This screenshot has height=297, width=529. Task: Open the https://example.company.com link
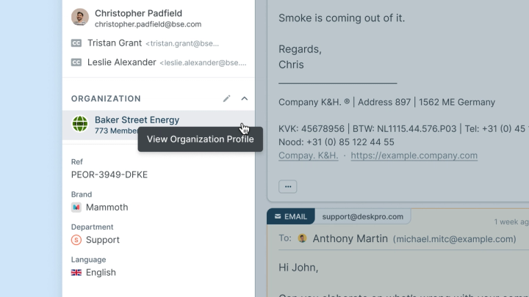(414, 155)
